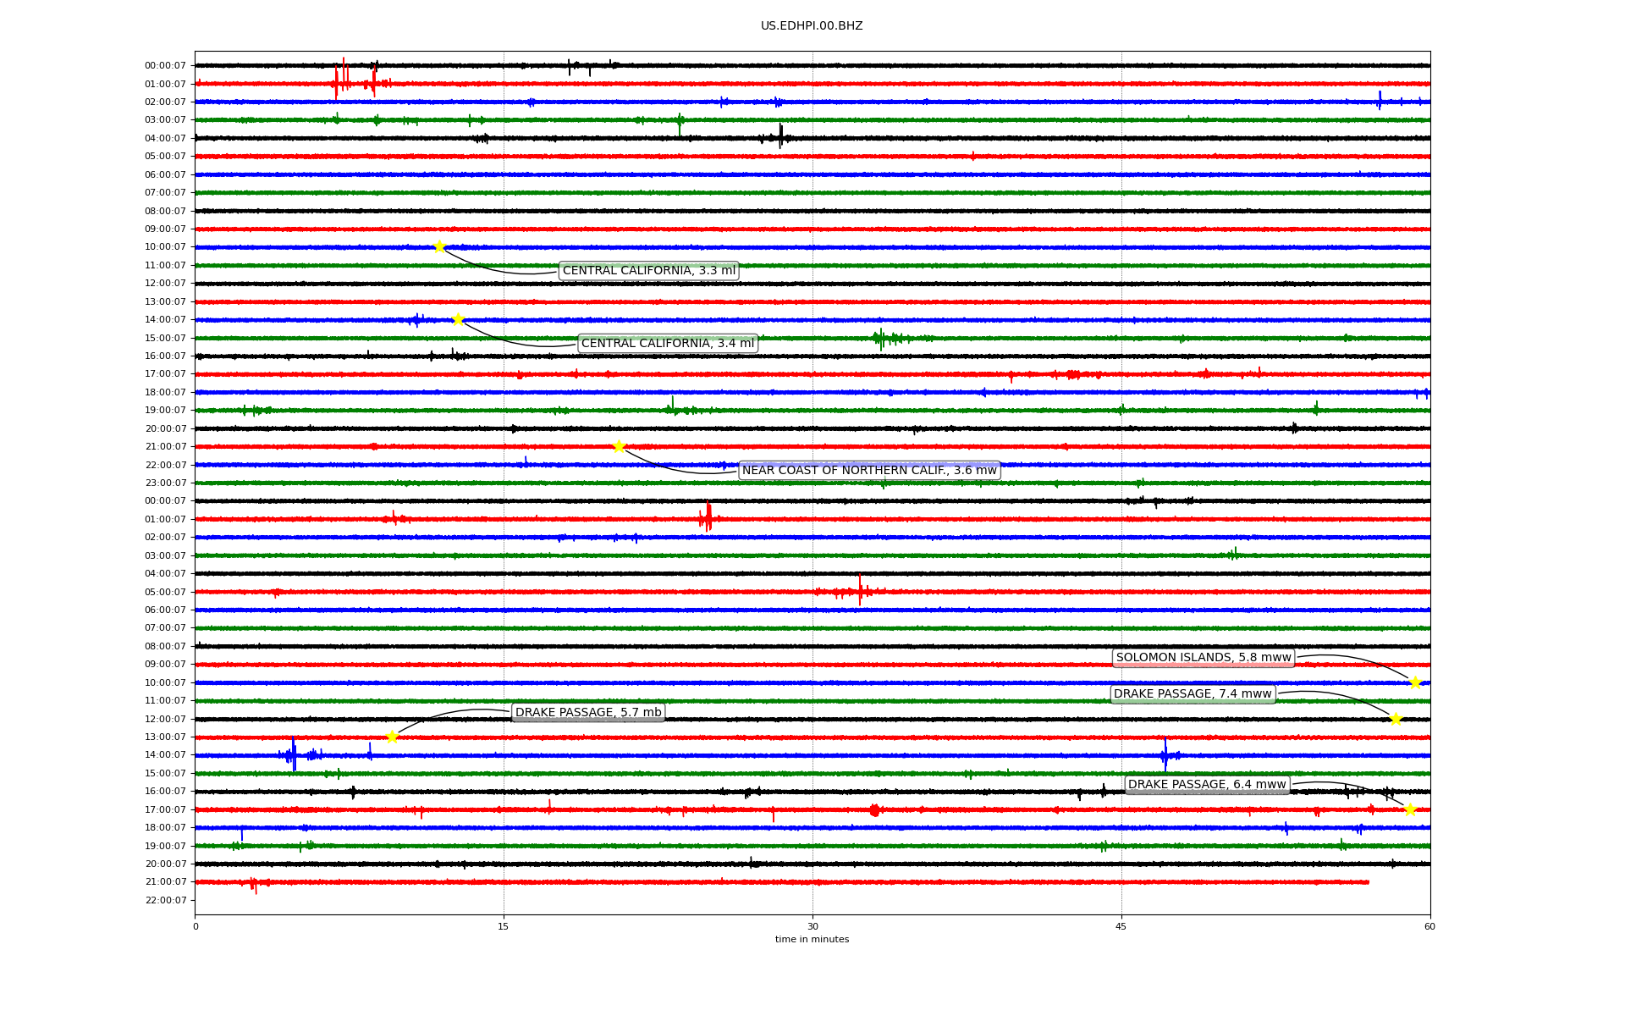Select the DRAKE PASSAGE, 5.7 mb label

pyautogui.click(x=588, y=712)
